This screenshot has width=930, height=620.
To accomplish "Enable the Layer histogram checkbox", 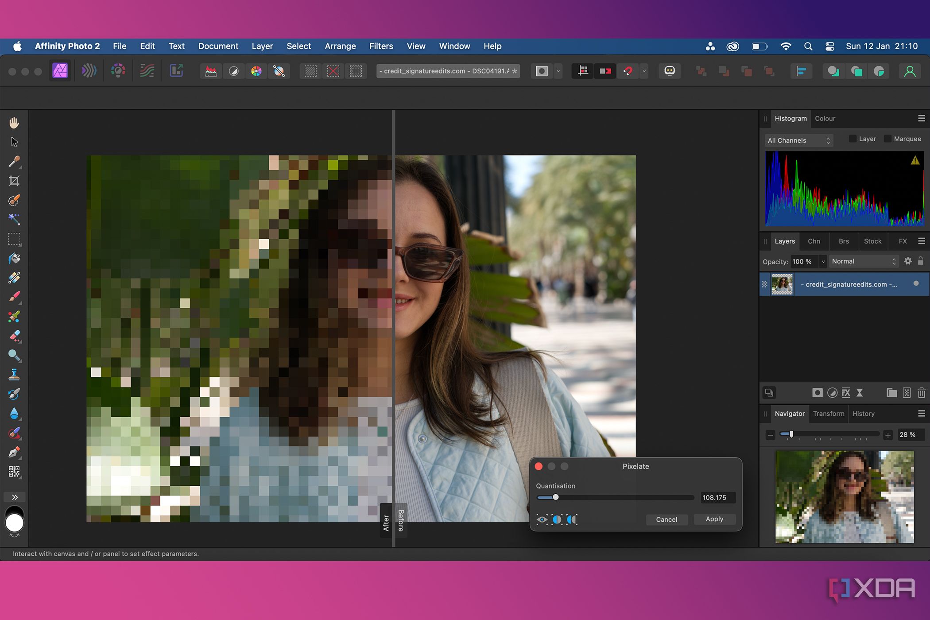I will [x=852, y=139].
